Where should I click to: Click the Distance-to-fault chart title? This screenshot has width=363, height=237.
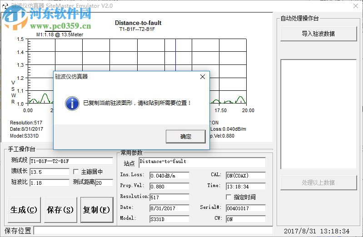[x=138, y=23]
